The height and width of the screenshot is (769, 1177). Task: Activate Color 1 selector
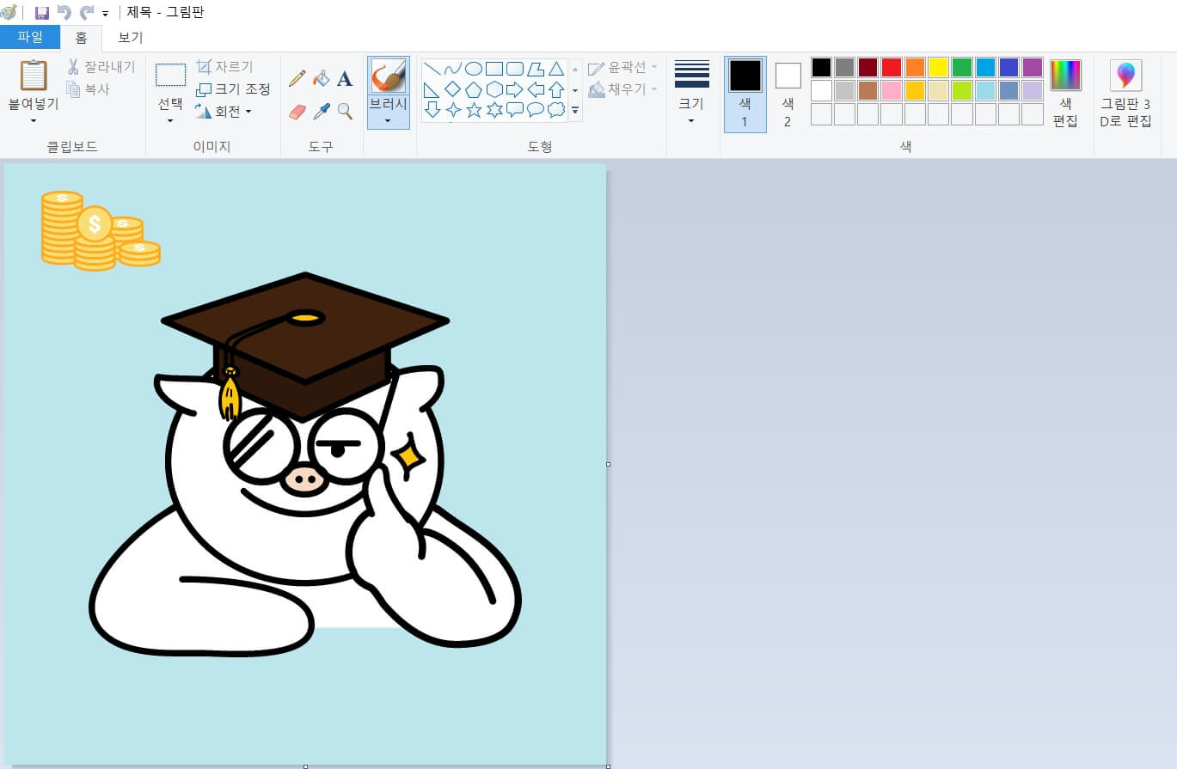[x=745, y=95]
